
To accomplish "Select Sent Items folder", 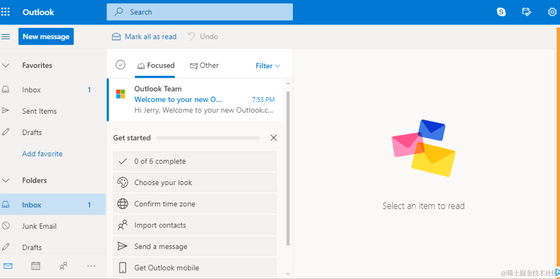I will click(53, 111).
